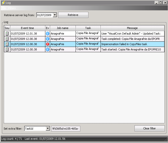
Task: Click the info icon in the Task started row
Action: (x=47, y=49)
